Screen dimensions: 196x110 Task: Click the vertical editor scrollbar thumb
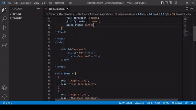195,33
